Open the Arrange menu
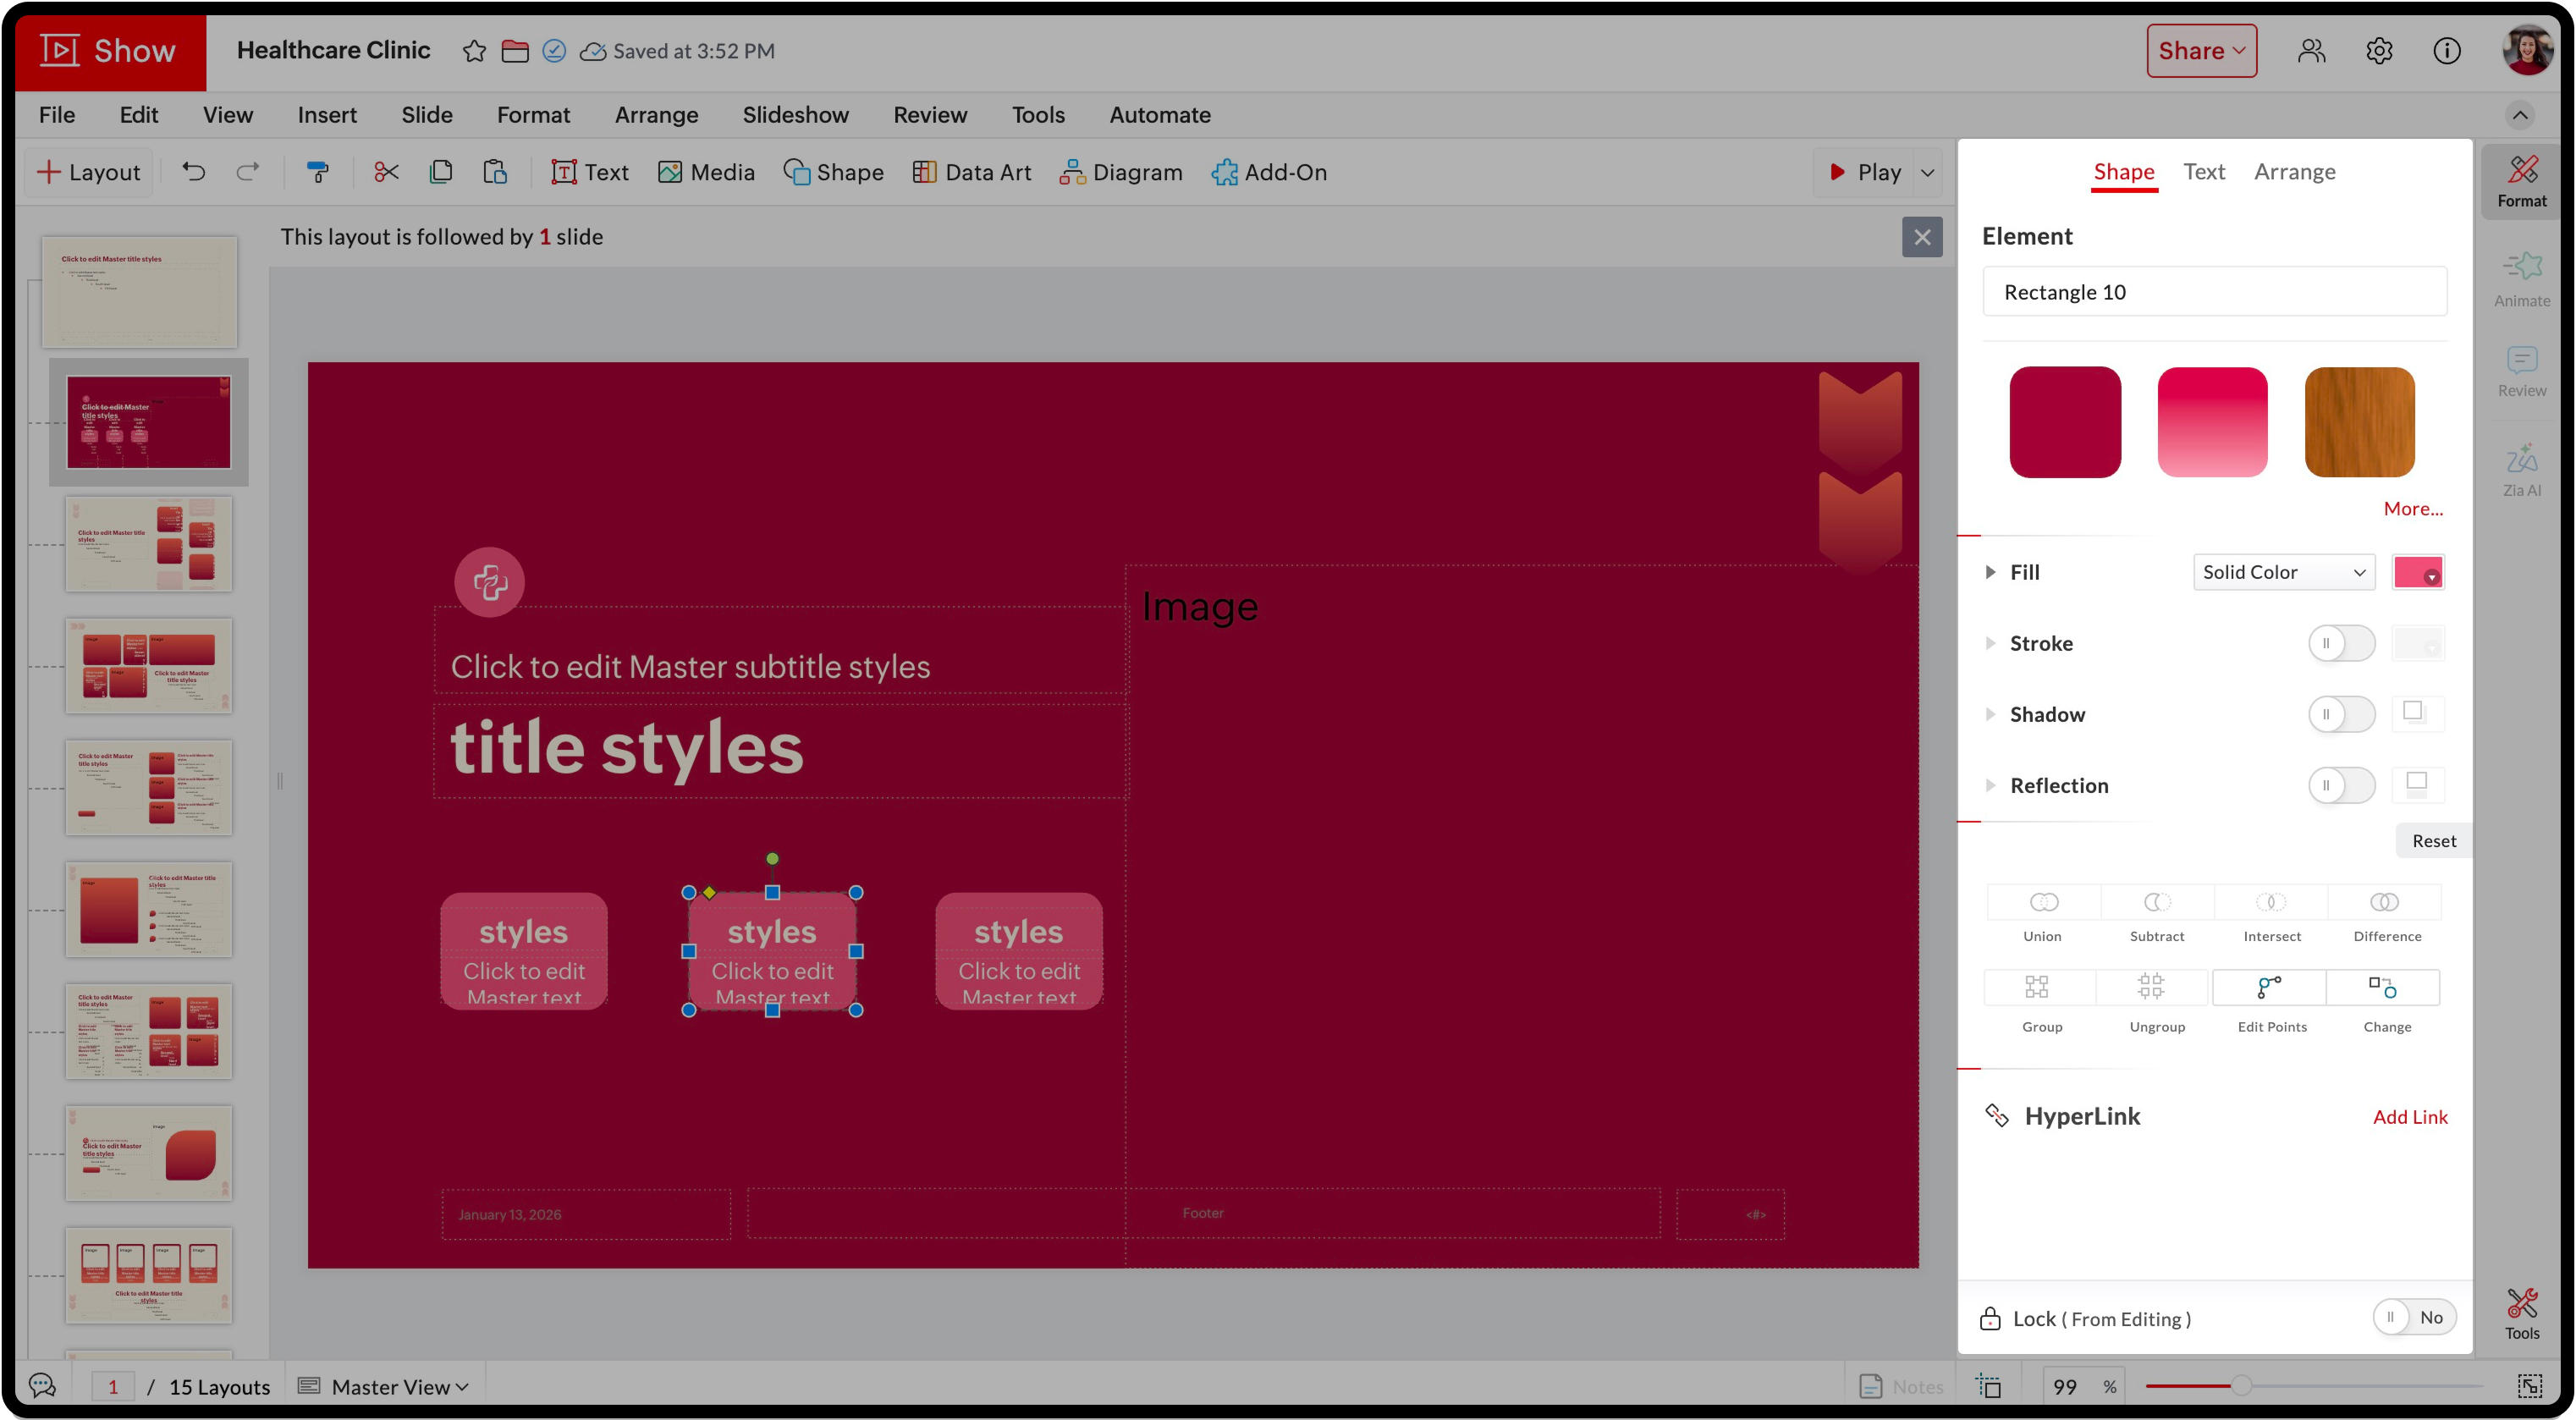This screenshot has width=2576, height=1420. tap(656, 115)
